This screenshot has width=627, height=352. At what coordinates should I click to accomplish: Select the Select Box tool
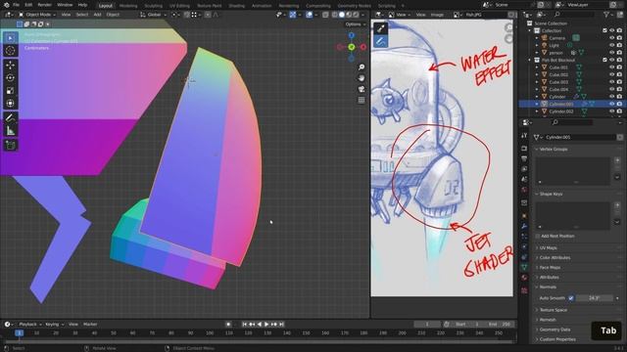10,38
